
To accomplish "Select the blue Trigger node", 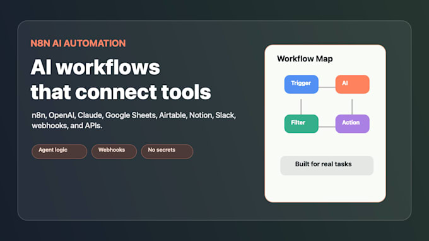I will coord(301,84).
